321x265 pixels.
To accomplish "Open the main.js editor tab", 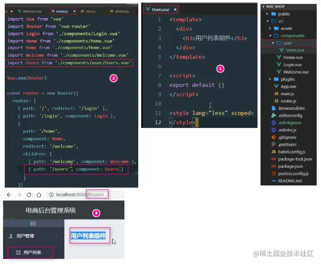I will coord(88,11).
